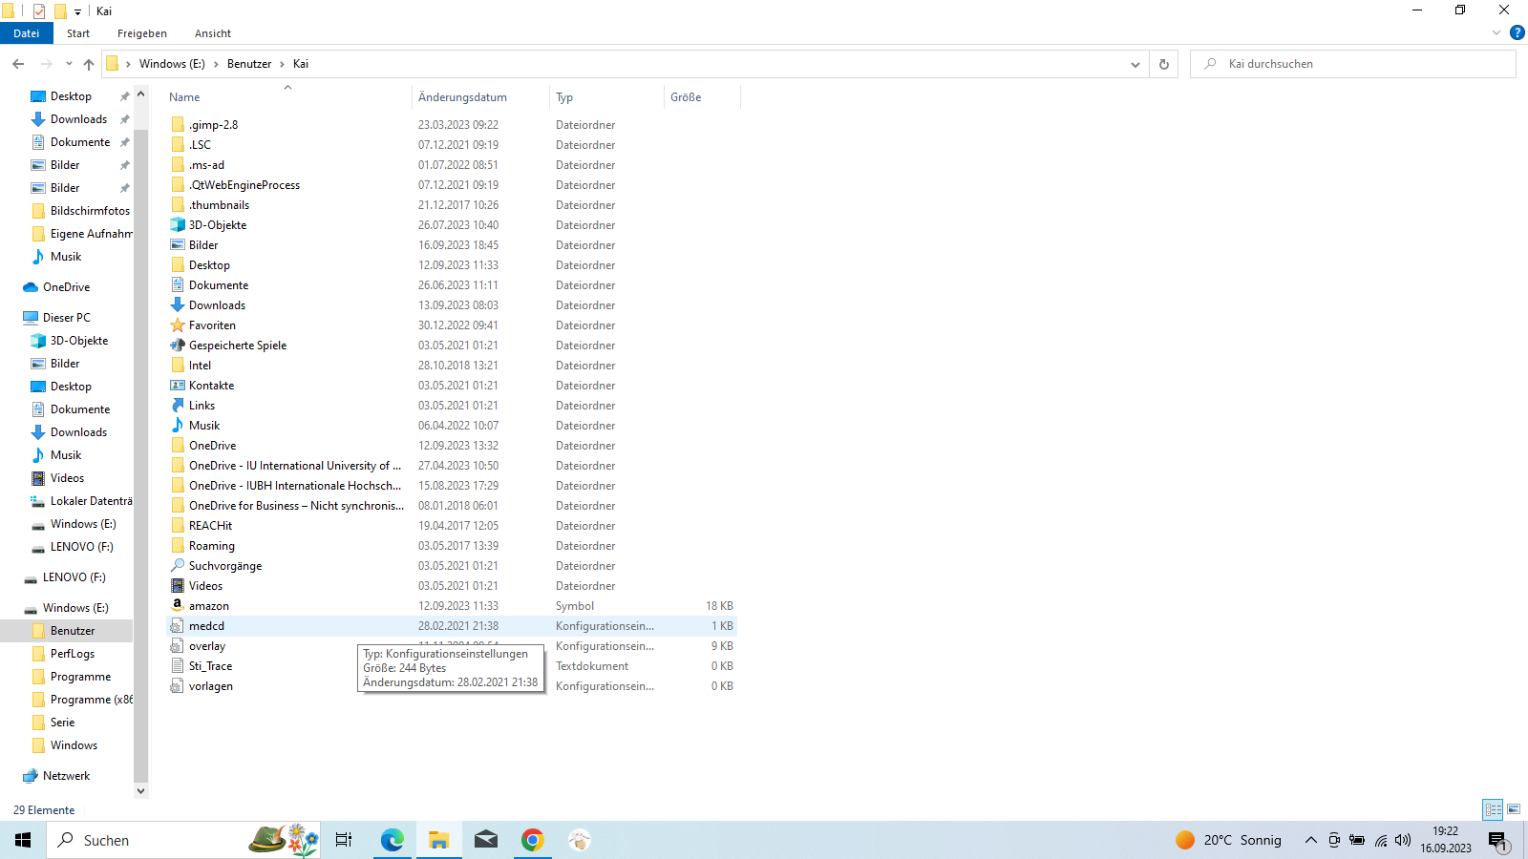Open the Datei menu
The image size is (1528, 859).
pos(27,33)
